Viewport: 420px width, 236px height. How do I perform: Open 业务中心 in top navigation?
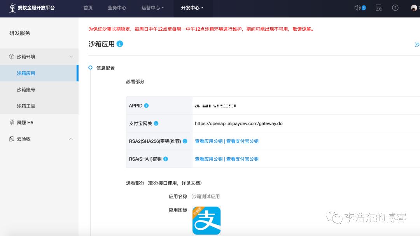tap(117, 8)
